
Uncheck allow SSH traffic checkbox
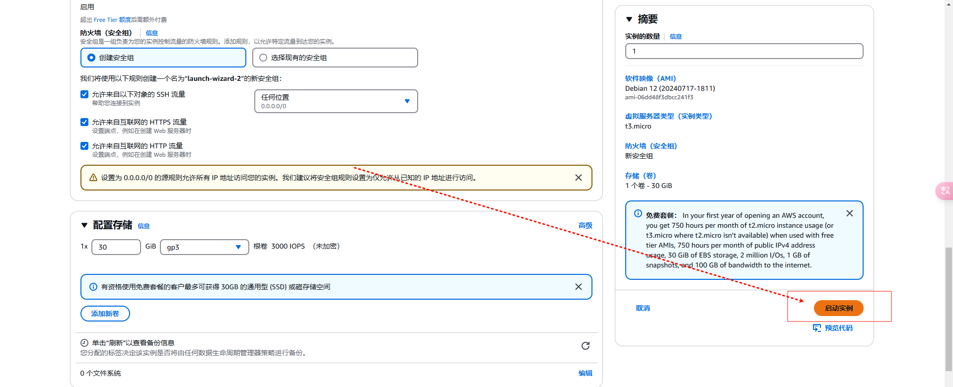point(84,94)
